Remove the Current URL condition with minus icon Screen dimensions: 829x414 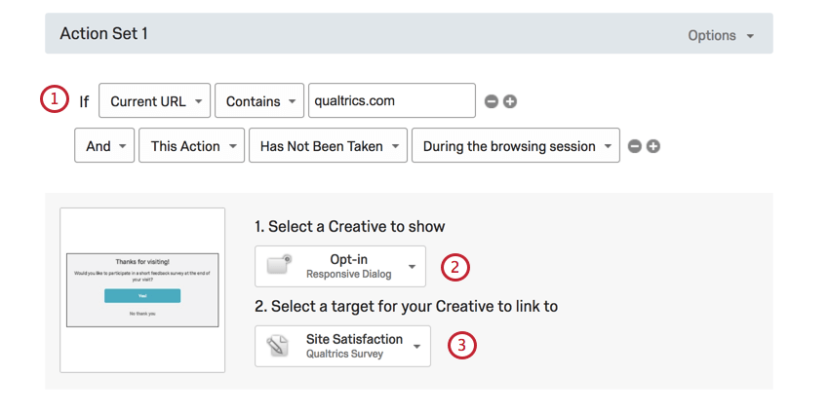(492, 101)
